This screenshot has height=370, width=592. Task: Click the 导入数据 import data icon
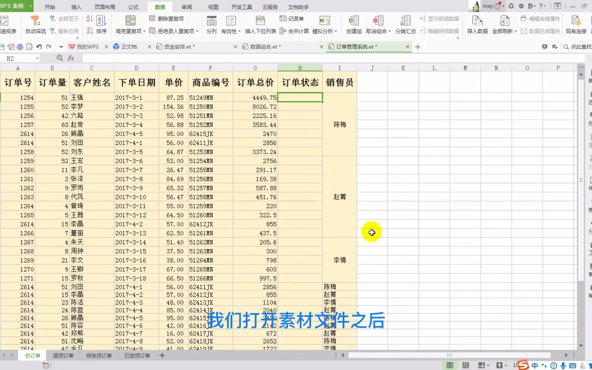click(x=477, y=24)
